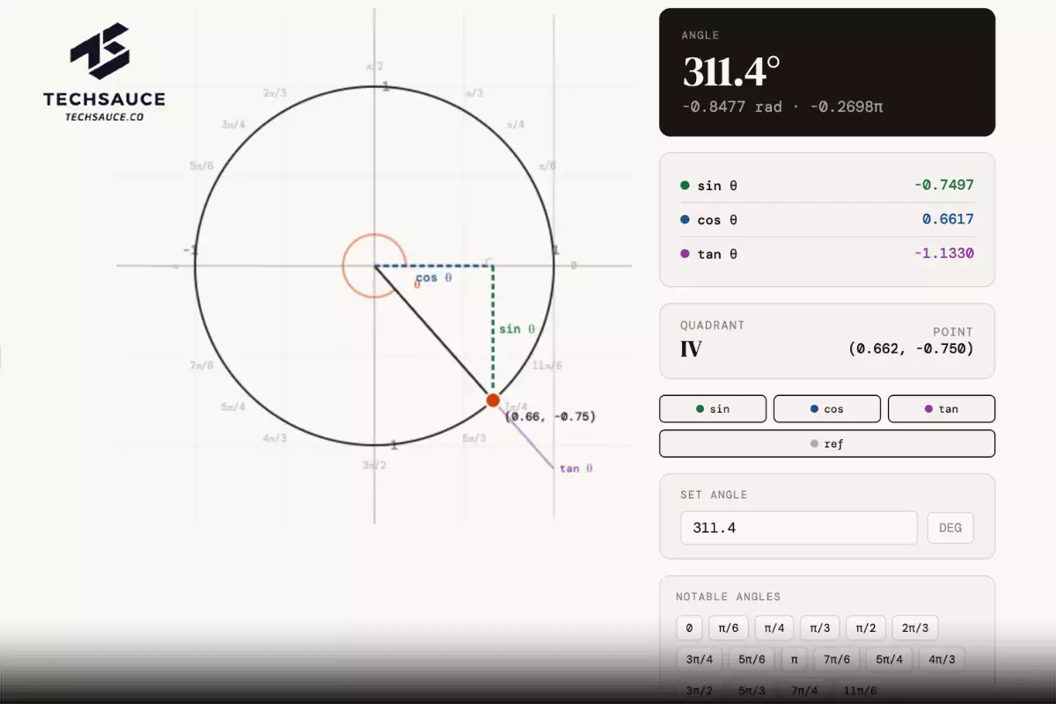
Task: Click the 3π/4 label on the unit circle
Action: point(233,124)
